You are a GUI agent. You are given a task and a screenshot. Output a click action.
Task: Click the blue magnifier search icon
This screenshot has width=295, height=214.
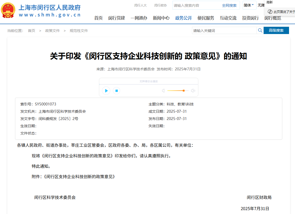260,30
